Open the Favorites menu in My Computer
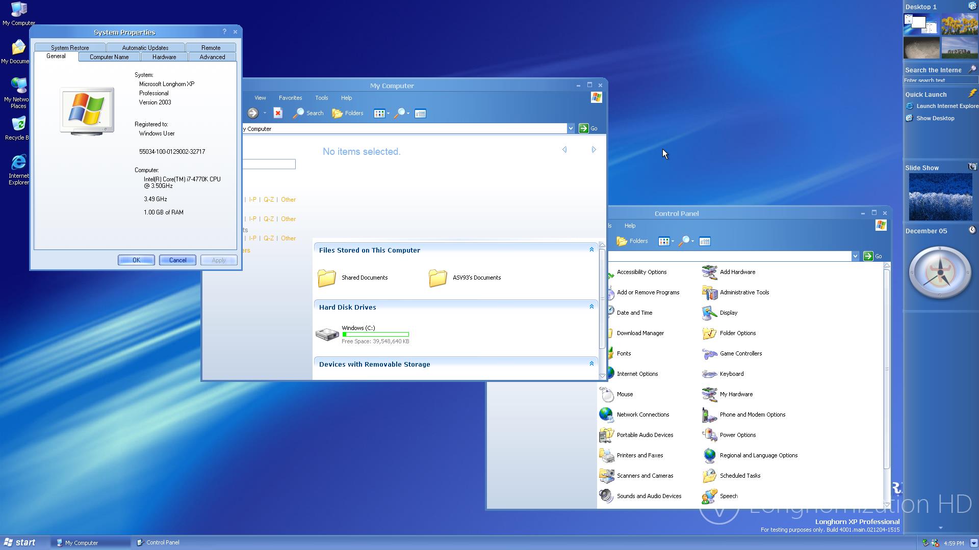This screenshot has width=979, height=550. click(290, 98)
